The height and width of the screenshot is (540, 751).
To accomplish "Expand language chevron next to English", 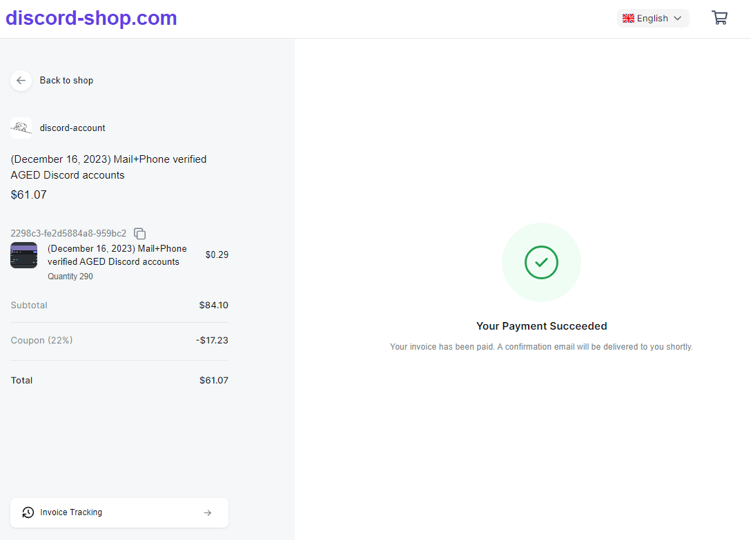I will (677, 18).
